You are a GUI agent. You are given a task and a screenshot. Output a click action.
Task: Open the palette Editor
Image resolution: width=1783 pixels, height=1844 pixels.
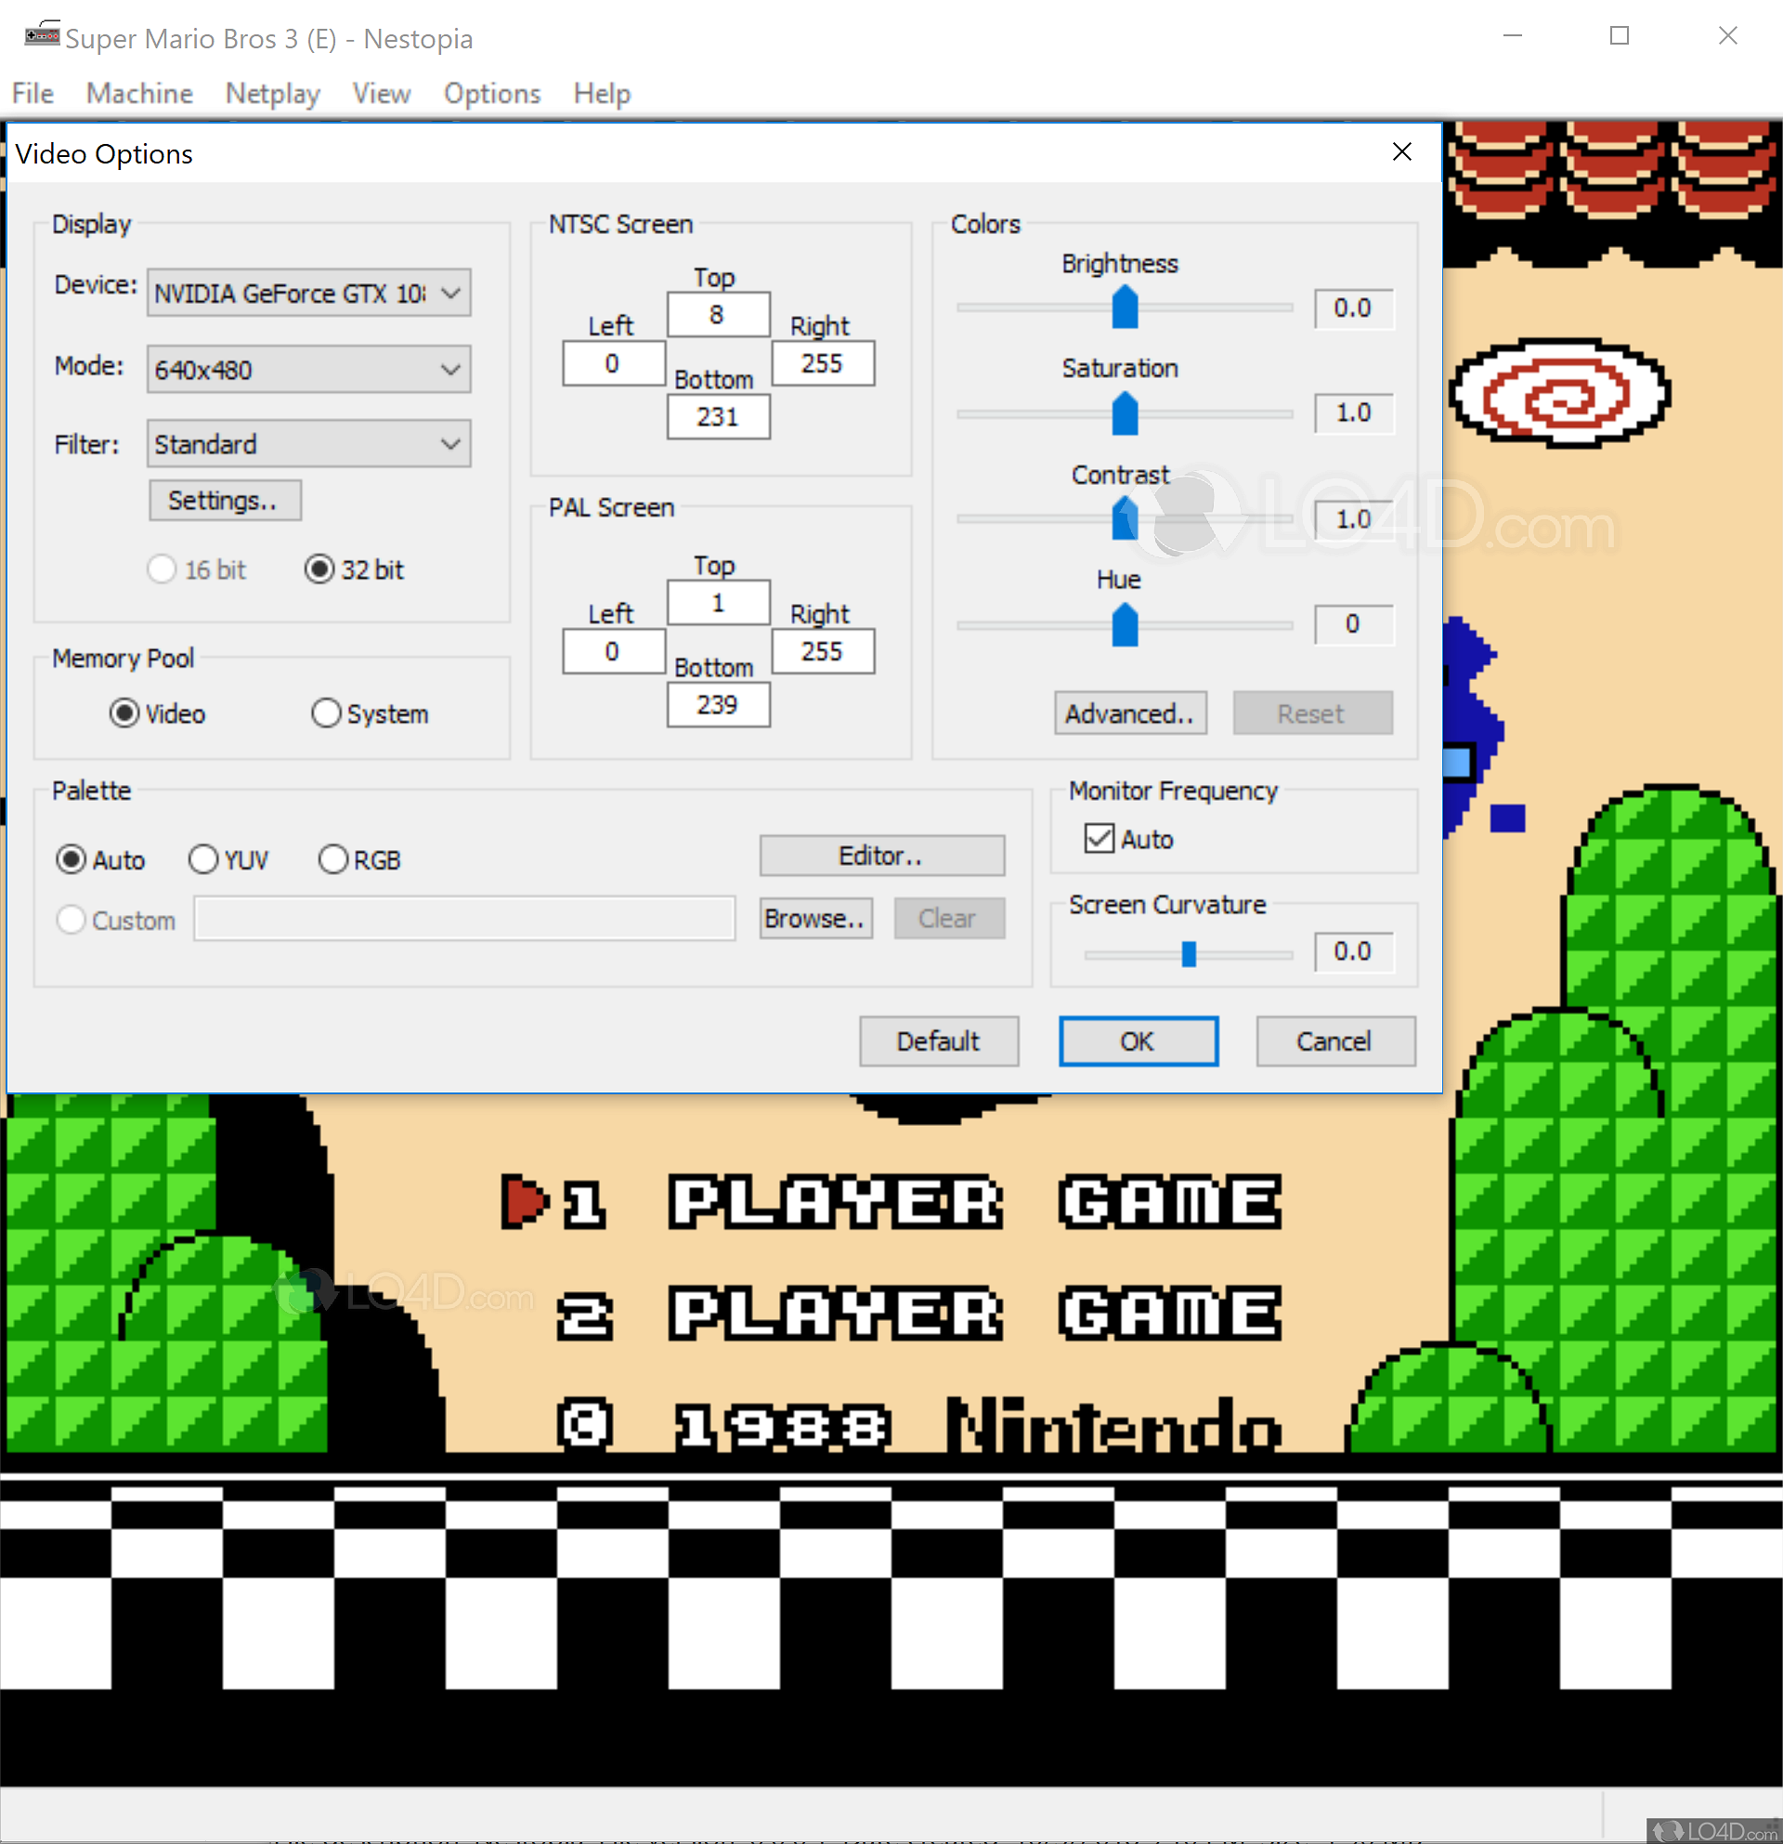click(x=881, y=856)
